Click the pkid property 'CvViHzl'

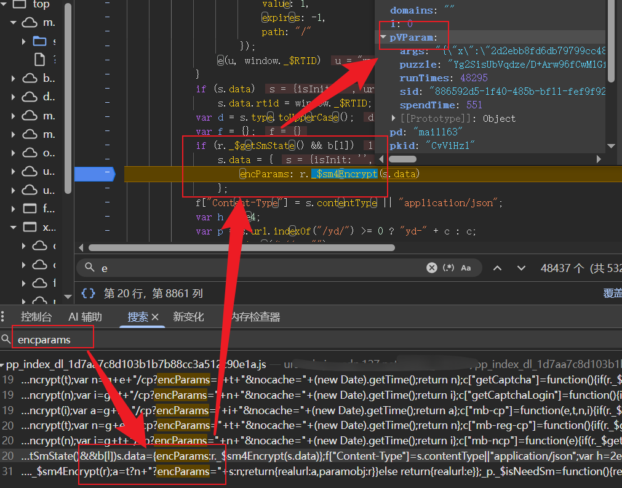433,146
